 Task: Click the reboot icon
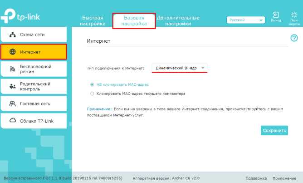pyautogui.click(x=294, y=15)
